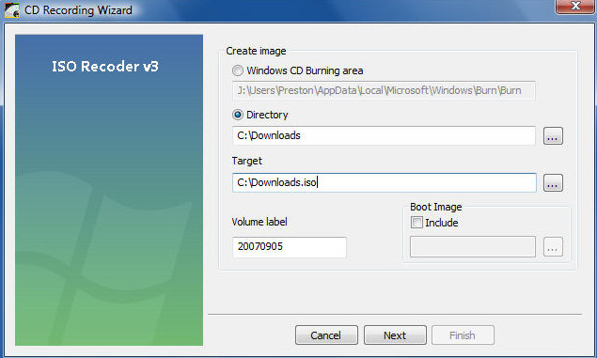Browse for the source directory folder
Image resolution: width=597 pixels, height=358 pixels.
(x=553, y=136)
